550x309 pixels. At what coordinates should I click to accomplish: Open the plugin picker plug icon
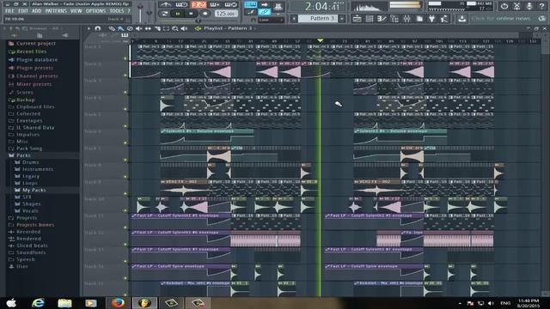(431, 19)
